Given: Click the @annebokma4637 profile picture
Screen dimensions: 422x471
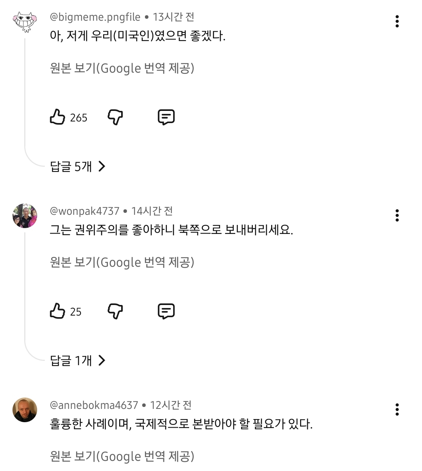Looking at the screenshot, I should pyautogui.click(x=25, y=410).
